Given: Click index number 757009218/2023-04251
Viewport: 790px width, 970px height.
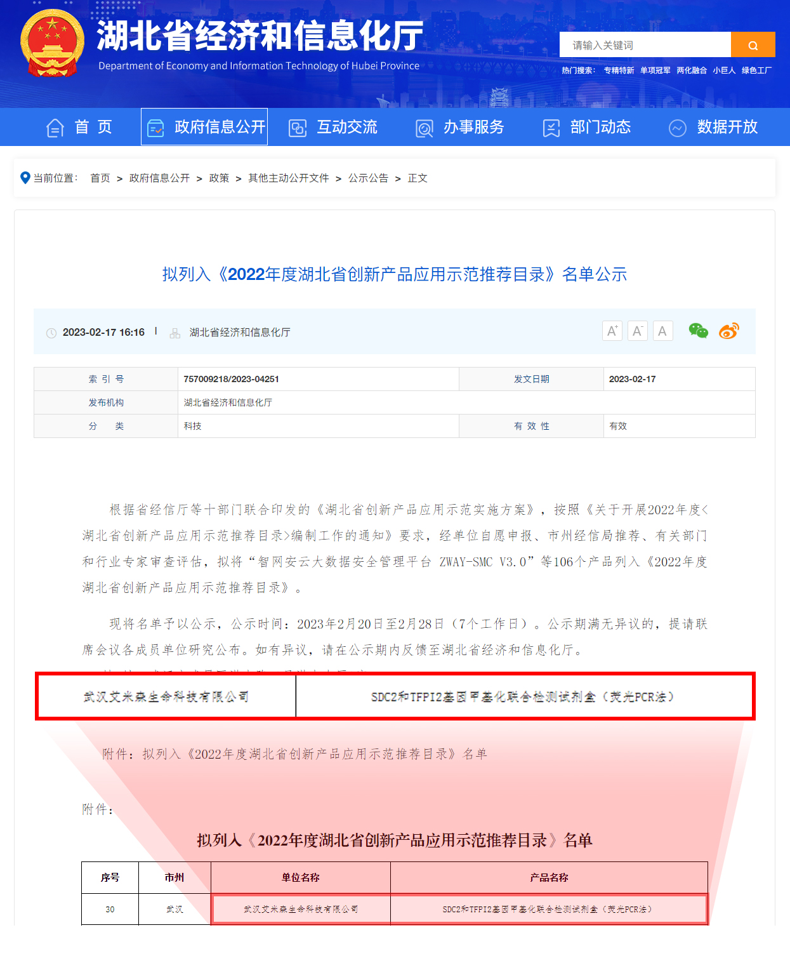Looking at the screenshot, I should [231, 379].
